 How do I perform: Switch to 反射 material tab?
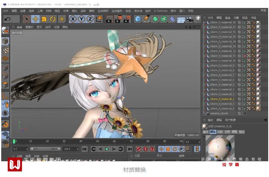220,132
